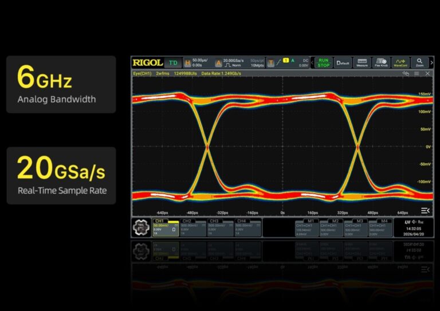Viewport: 440px width, 311px height.
Task: Collapse toolbar with left arrow
Action: [x=312, y=63]
